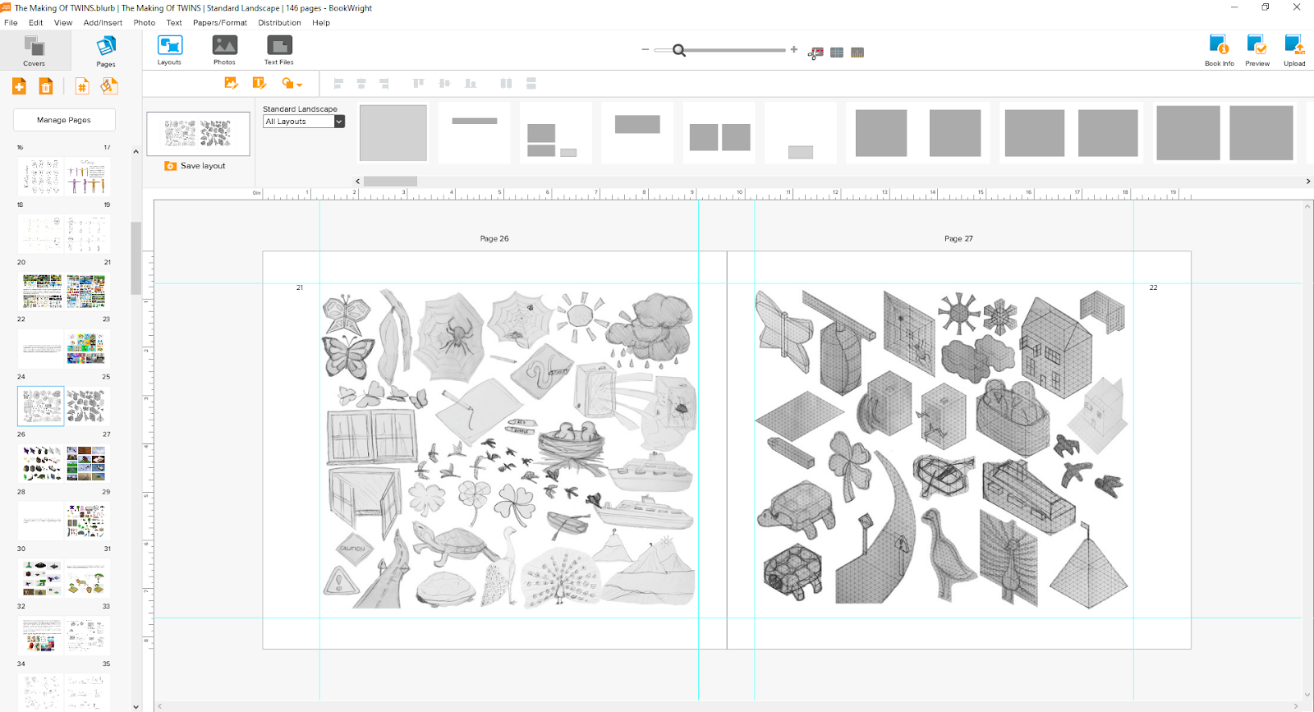Open the Add/Insert menu
The width and height of the screenshot is (1314, 712).
point(103,23)
